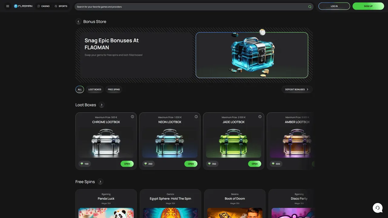Click Neon Lootbox chest image

pyautogui.click(x=170, y=142)
